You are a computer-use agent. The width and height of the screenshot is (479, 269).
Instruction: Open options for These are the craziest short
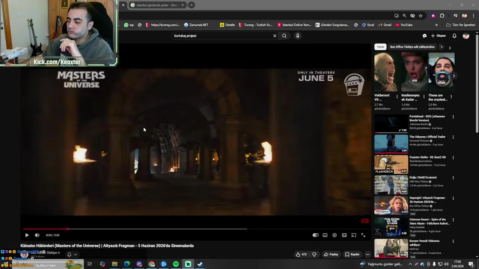coord(451,96)
